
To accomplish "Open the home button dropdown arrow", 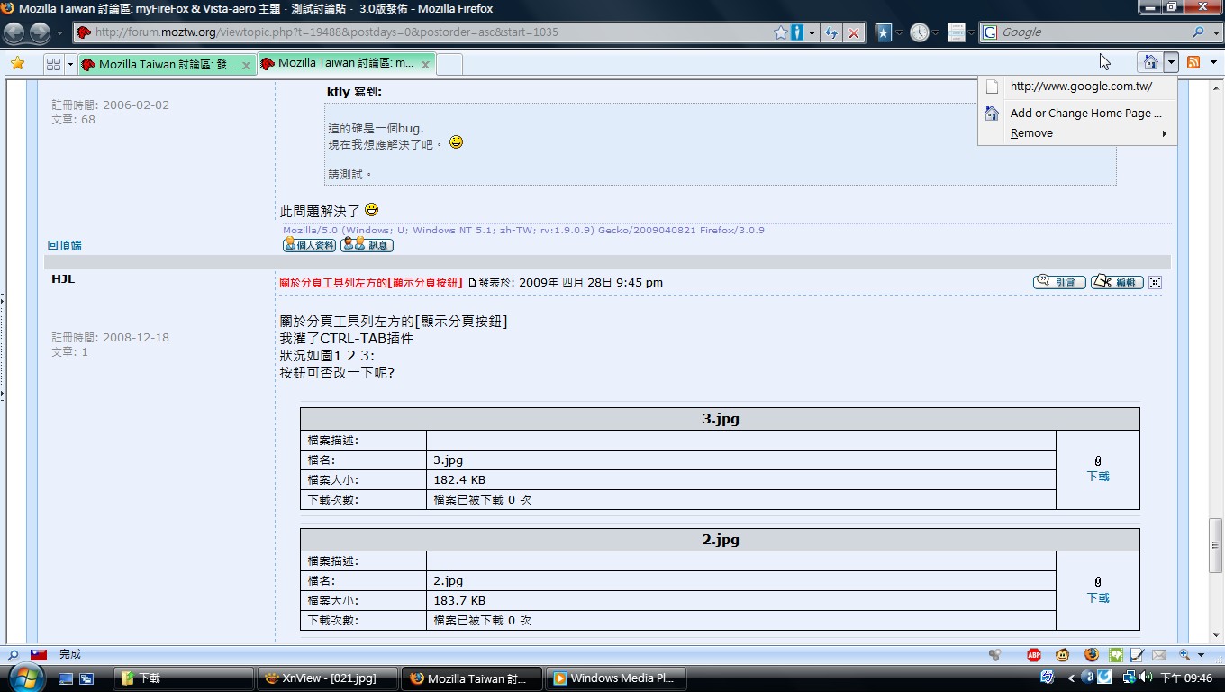I will 1171,62.
